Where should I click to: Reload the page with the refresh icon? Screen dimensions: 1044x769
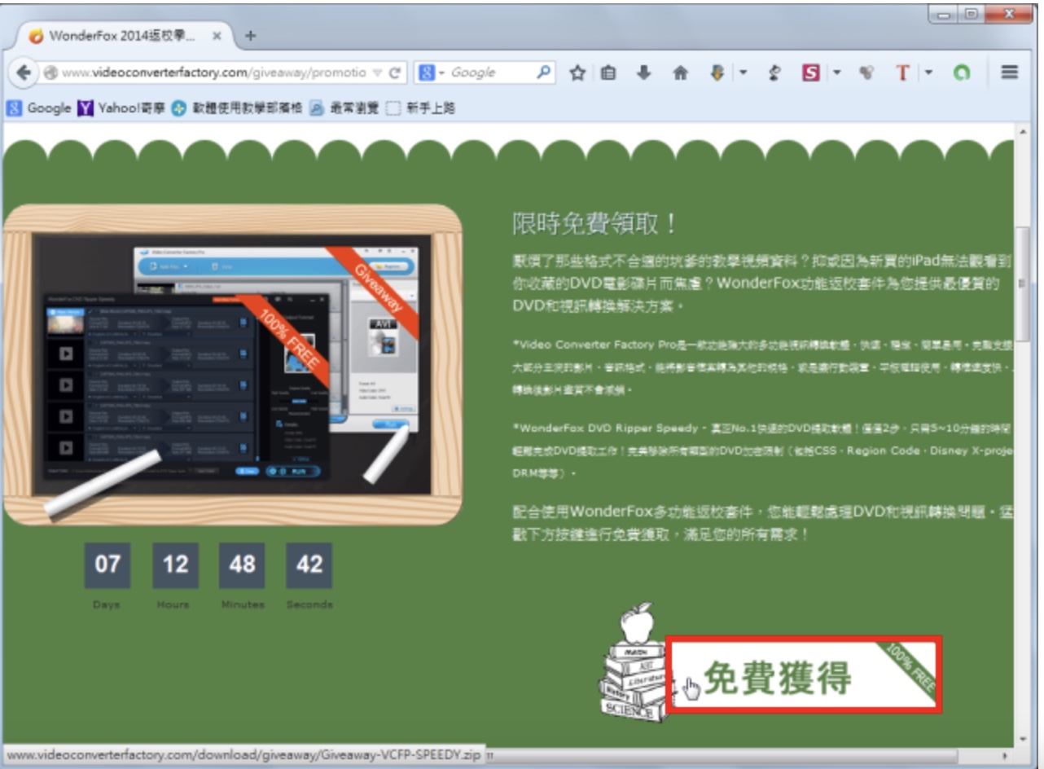click(x=395, y=73)
